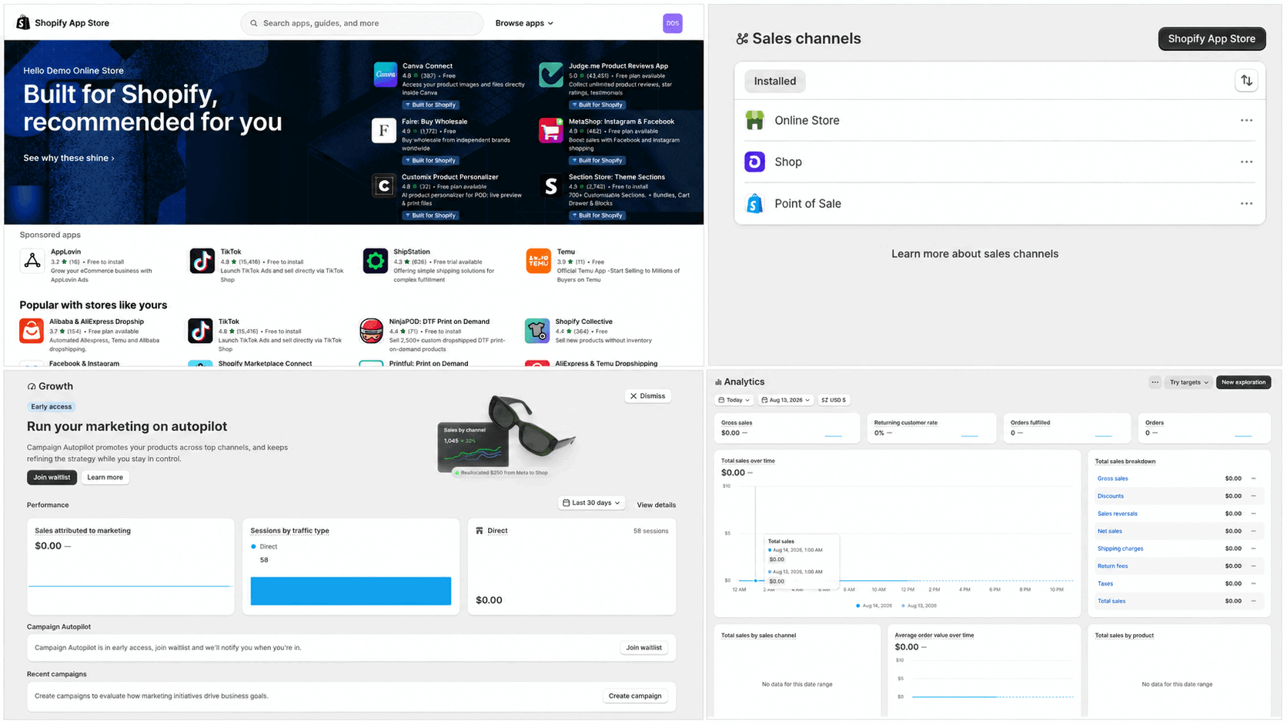
Task: Open the Aug 13, 2026 comparison dropdown
Action: [785, 400]
